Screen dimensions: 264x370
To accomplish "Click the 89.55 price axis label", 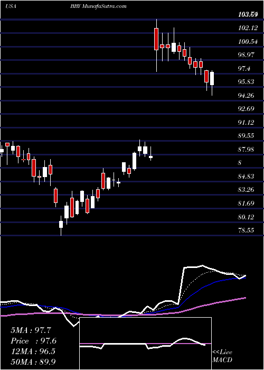I will pyautogui.click(x=247, y=136).
